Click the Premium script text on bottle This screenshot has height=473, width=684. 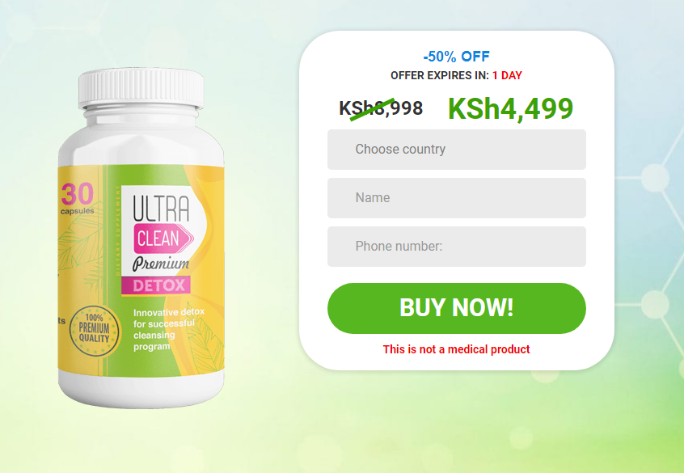161,264
